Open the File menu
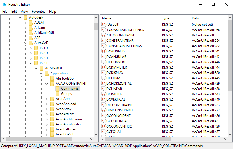The image size is (233, 149). tap(5, 12)
